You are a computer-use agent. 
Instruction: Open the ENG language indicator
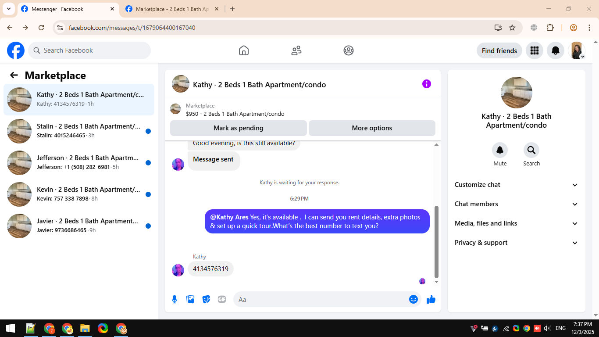[x=560, y=328]
